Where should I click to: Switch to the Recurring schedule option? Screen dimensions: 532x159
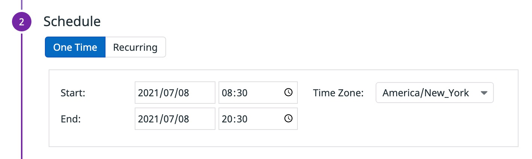coord(135,47)
